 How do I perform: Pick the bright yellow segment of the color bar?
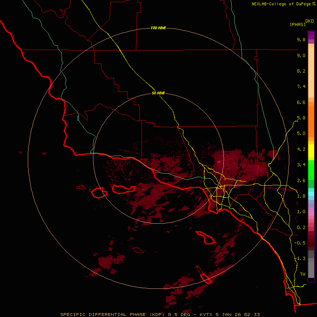311,151
